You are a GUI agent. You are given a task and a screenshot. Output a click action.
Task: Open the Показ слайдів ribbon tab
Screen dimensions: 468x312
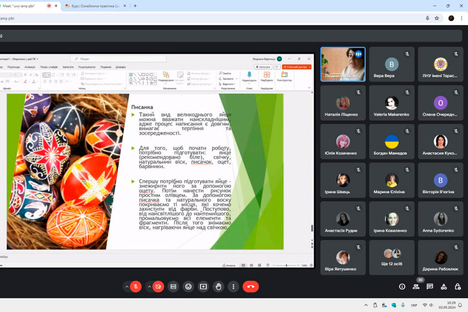coord(49,67)
